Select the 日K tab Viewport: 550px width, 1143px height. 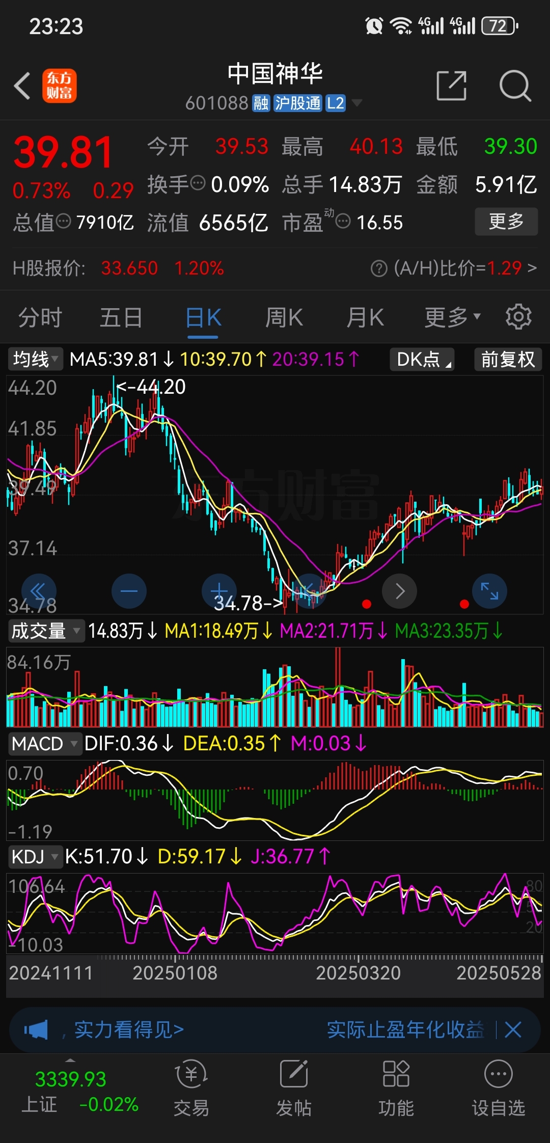(x=203, y=317)
